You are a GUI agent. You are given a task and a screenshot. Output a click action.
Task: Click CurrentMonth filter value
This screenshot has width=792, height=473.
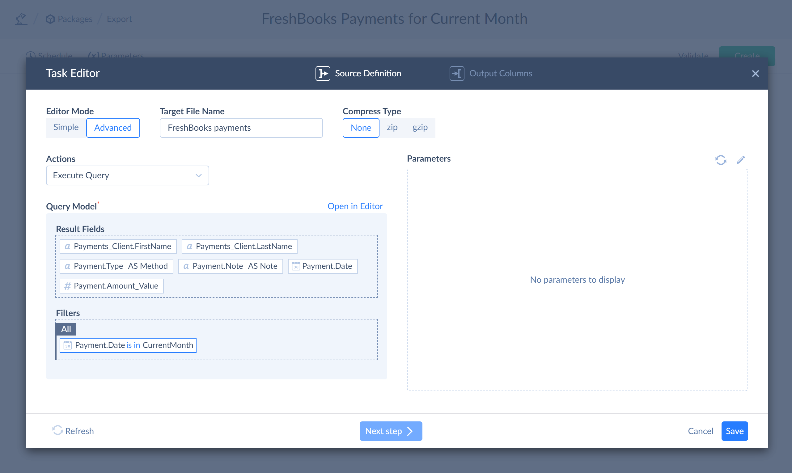168,345
